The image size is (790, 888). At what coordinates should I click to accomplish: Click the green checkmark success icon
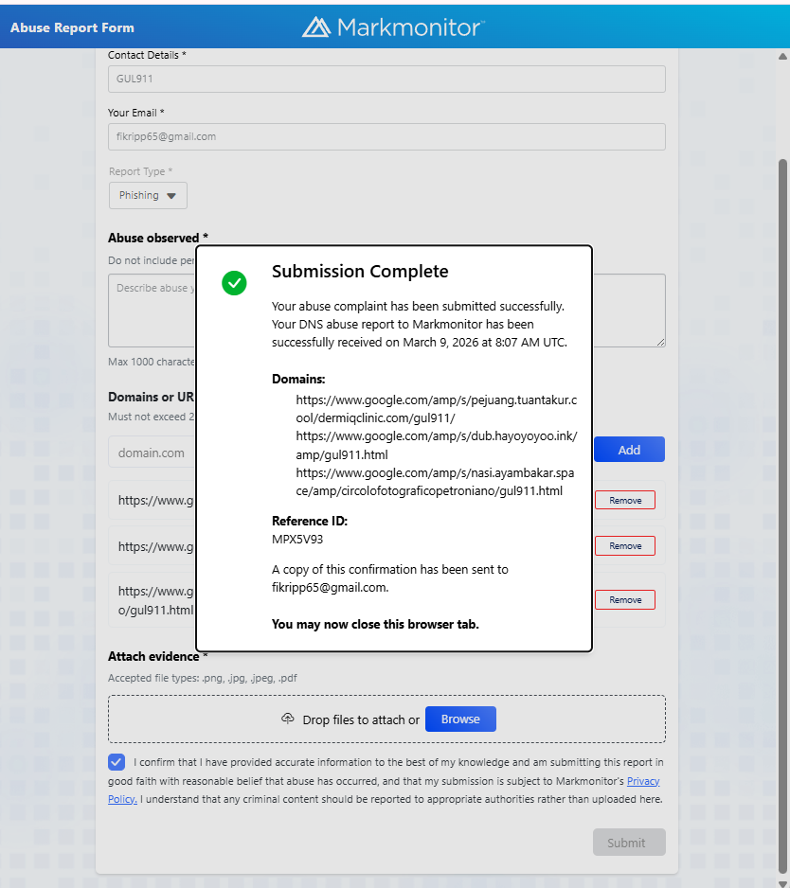(234, 283)
